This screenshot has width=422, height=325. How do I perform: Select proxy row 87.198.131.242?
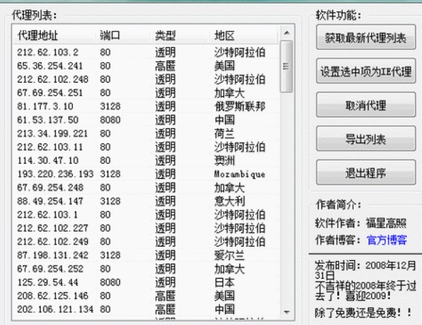146,255
